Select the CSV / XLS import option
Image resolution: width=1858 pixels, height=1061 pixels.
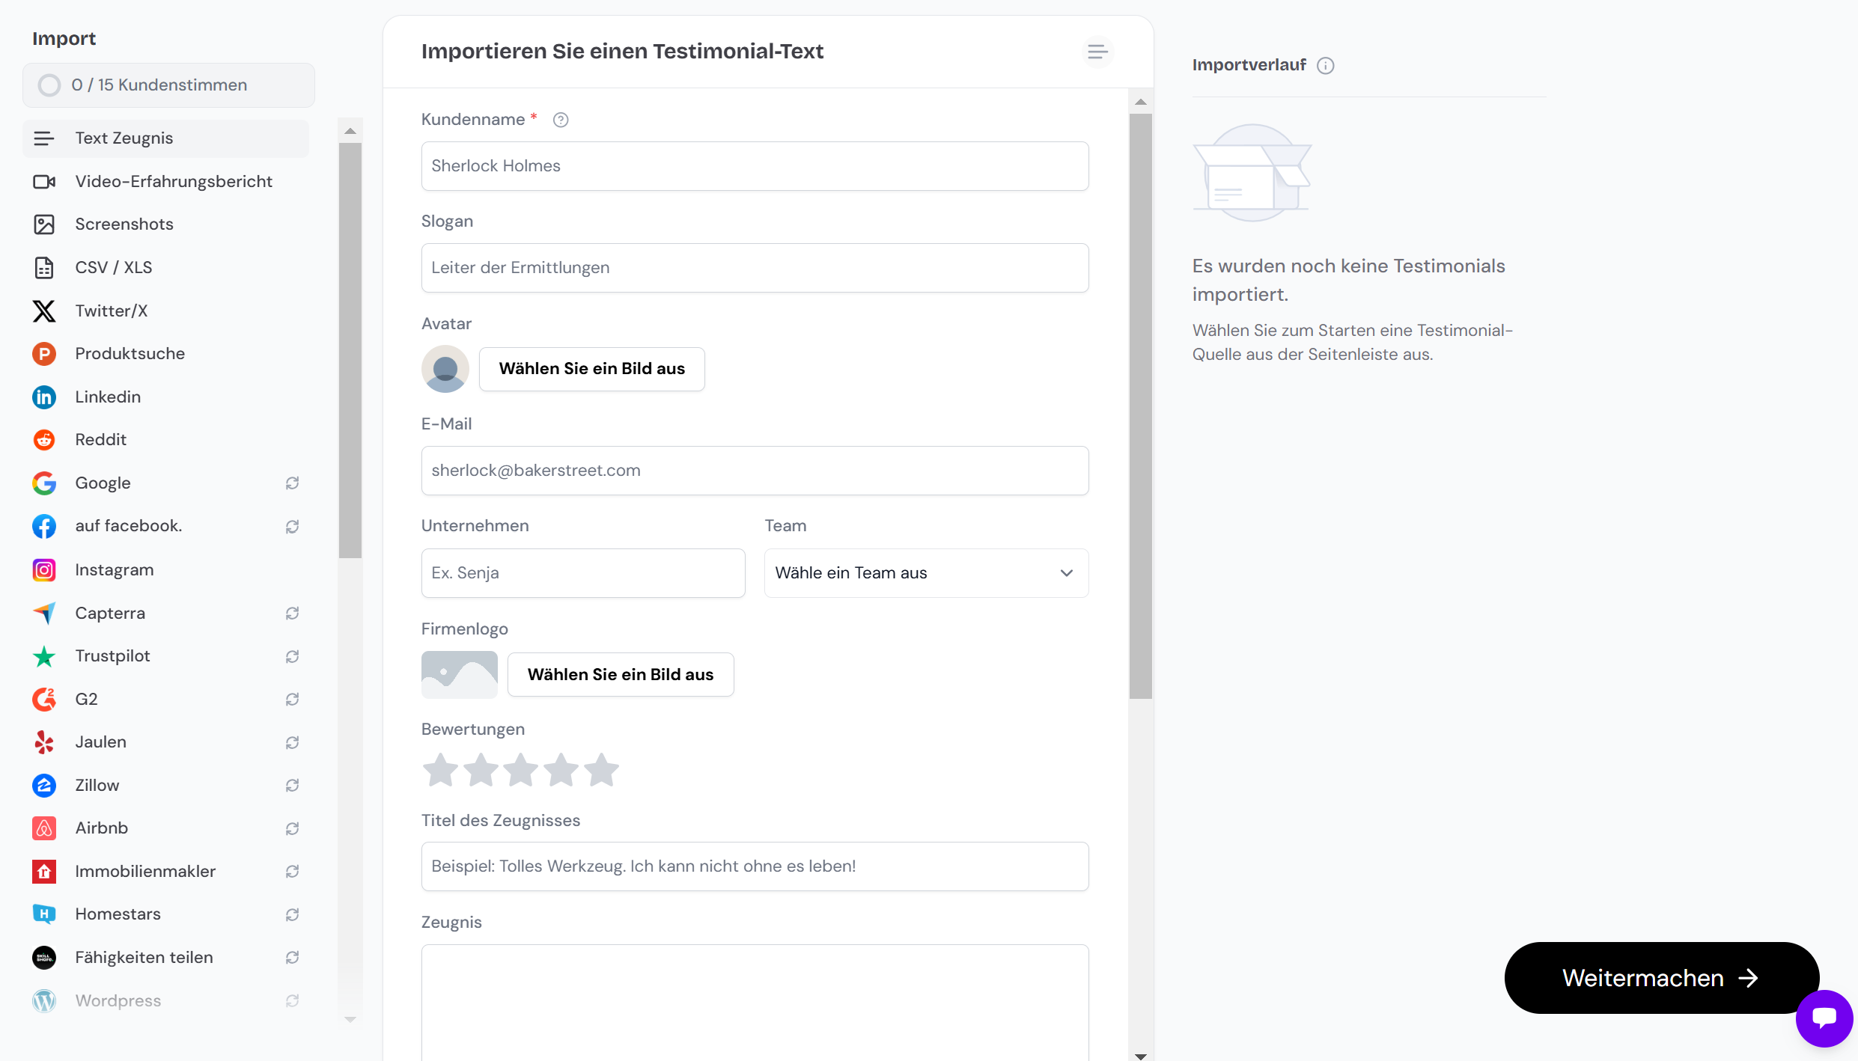113,268
